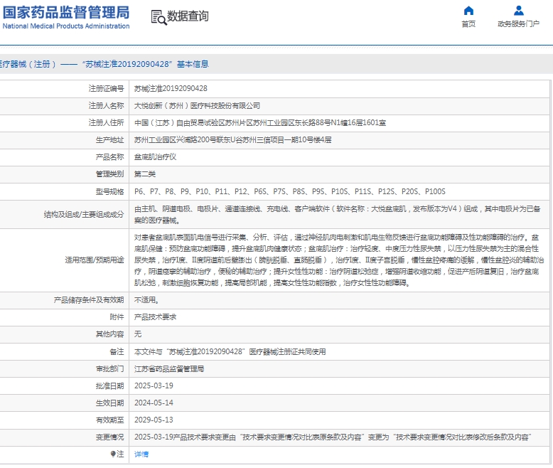Image resolution: width=553 pixels, height=468 pixels.
Task: Click the 管理类别 value 第二类
Action: click(x=145, y=174)
